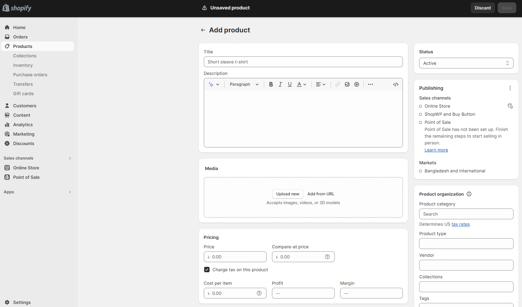The height and width of the screenshot is (307, 522).
Task: Click the Title input field
Action: (303, 62)
